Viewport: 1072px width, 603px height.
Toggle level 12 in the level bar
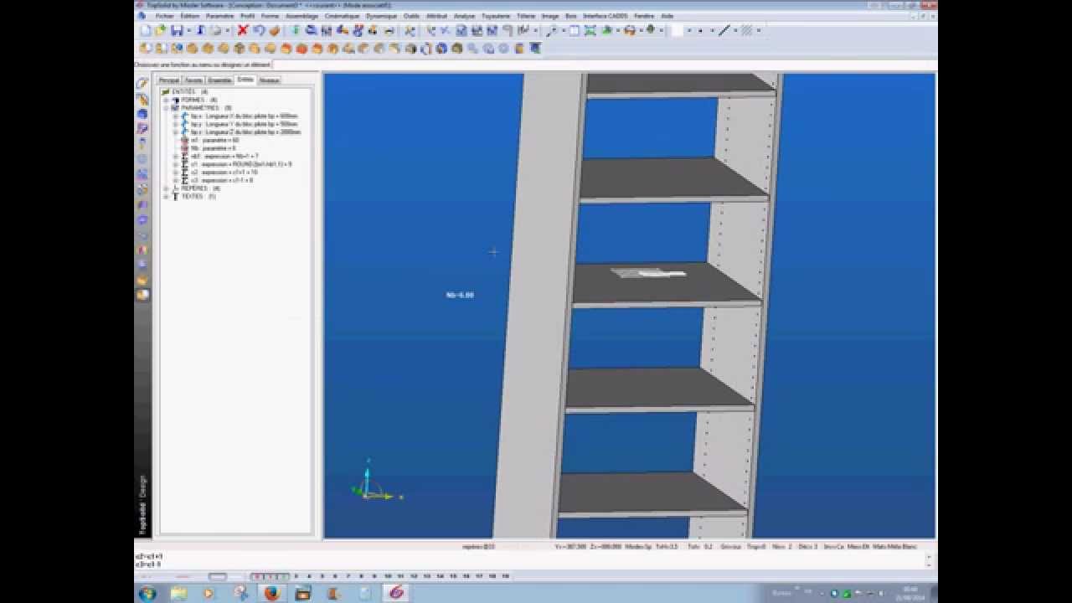tap(414, 576)
